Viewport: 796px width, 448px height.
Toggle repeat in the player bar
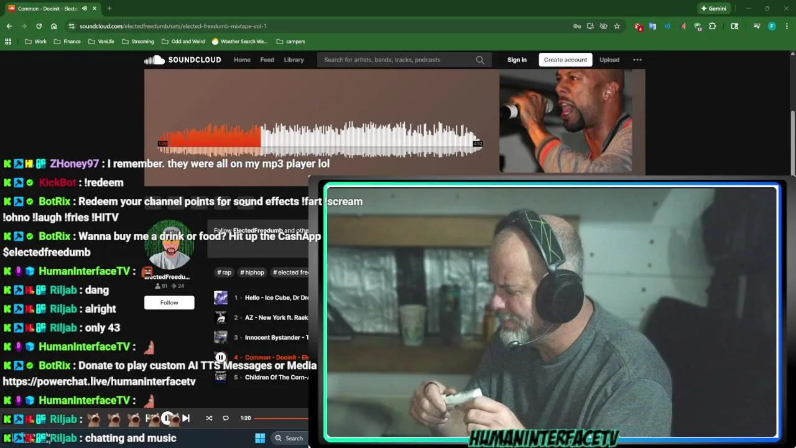(226, 418)
